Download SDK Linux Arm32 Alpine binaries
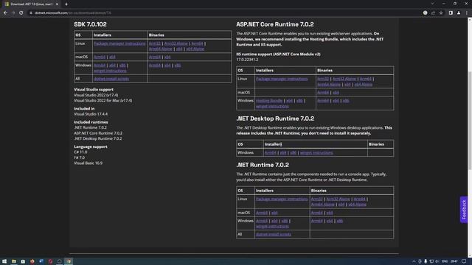The width and height of the screenshot is (472, 265). click(x=176, y=43)
